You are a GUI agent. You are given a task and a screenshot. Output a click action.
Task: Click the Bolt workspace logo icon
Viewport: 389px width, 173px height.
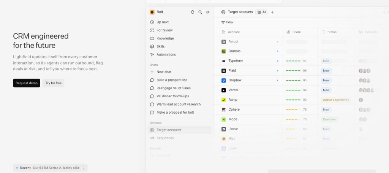pyautogui.click(x=152, y=12)
